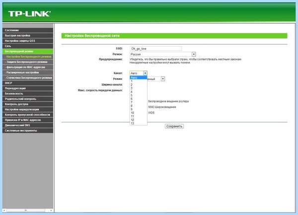The width and height of the screenshot is (298, 215).
Task: Open the Сеть sidebar section
Action: [28, 46]
